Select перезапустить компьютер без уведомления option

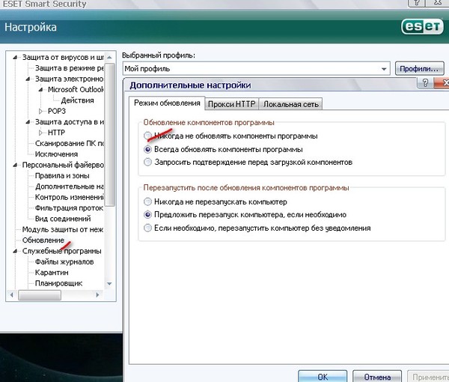click(147, 228)
